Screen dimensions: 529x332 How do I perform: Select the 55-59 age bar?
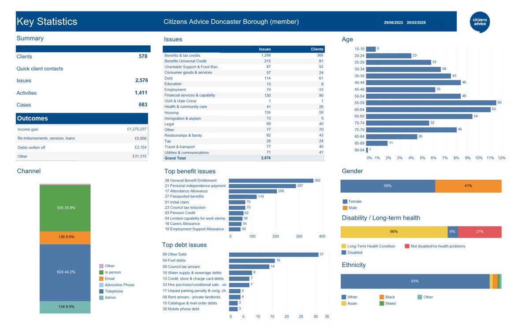431,102
